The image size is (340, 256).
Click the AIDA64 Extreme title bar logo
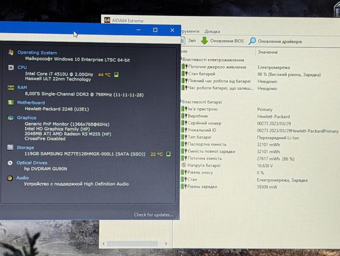tap(107, 20)
